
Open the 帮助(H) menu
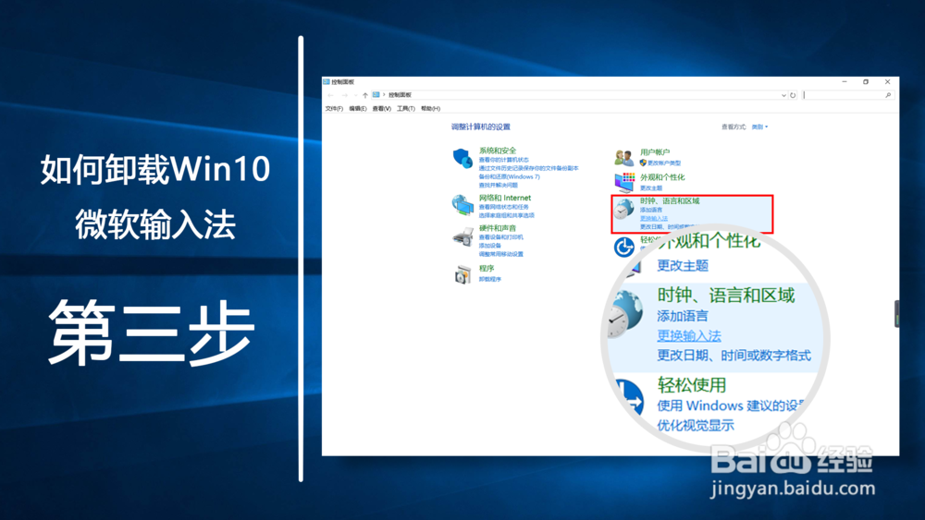click(x=431, y=108)
